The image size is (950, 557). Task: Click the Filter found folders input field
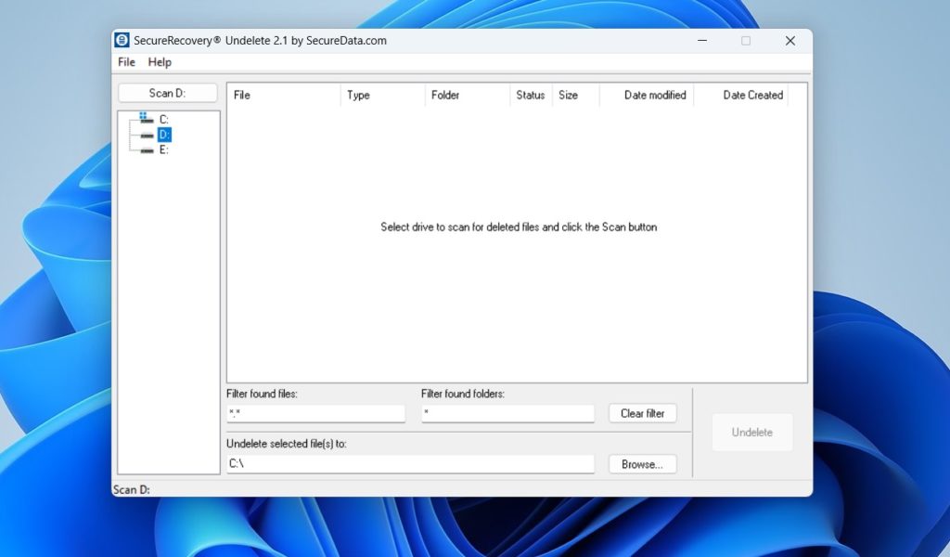(x=507, y=413)
